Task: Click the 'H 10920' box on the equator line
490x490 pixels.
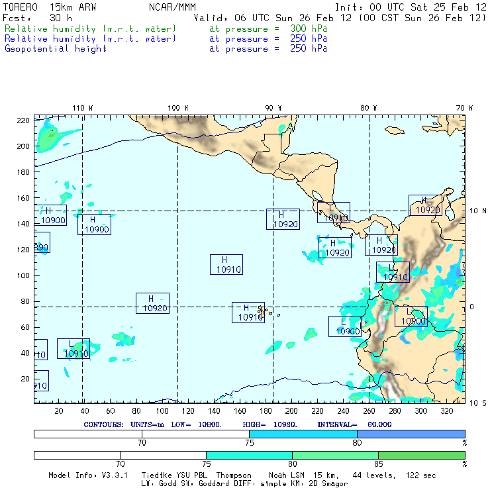Action: (x=152, y=303)
